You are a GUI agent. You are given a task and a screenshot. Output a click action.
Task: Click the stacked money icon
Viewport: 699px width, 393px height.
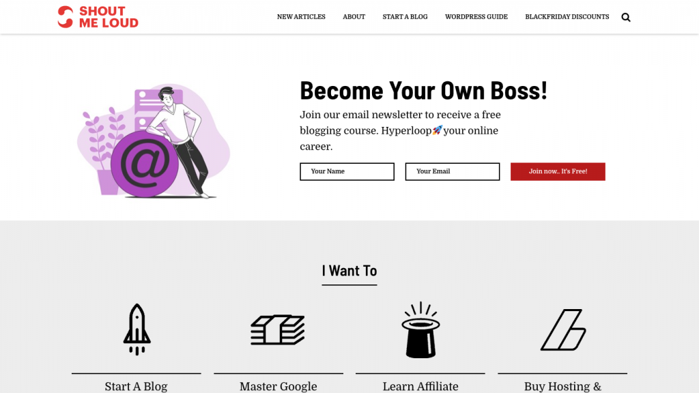pyautogui.click(x=278, y=330)
